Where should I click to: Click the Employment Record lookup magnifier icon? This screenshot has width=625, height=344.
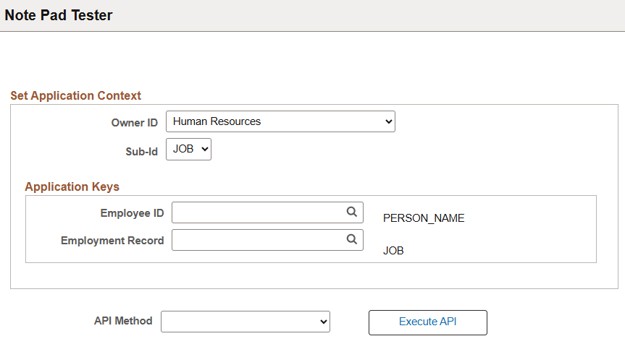click(351, 239)
